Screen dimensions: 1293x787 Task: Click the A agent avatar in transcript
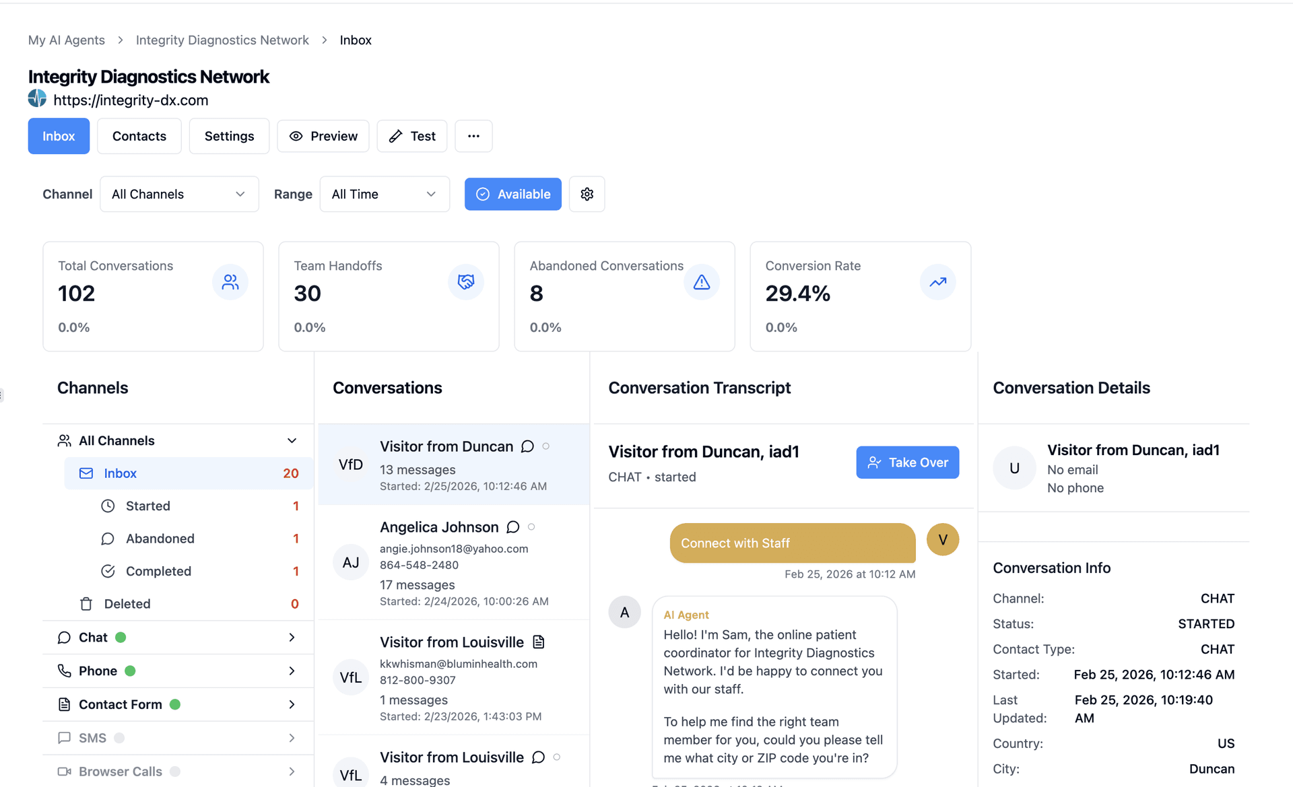pyautogui.click(x=624, y=612)
